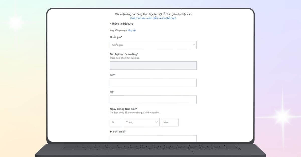Click the 'Trước tiên, chọn một quốc gia' hint
The height and width of the screenshot is (157, 301).
click(x=125, y=58)
